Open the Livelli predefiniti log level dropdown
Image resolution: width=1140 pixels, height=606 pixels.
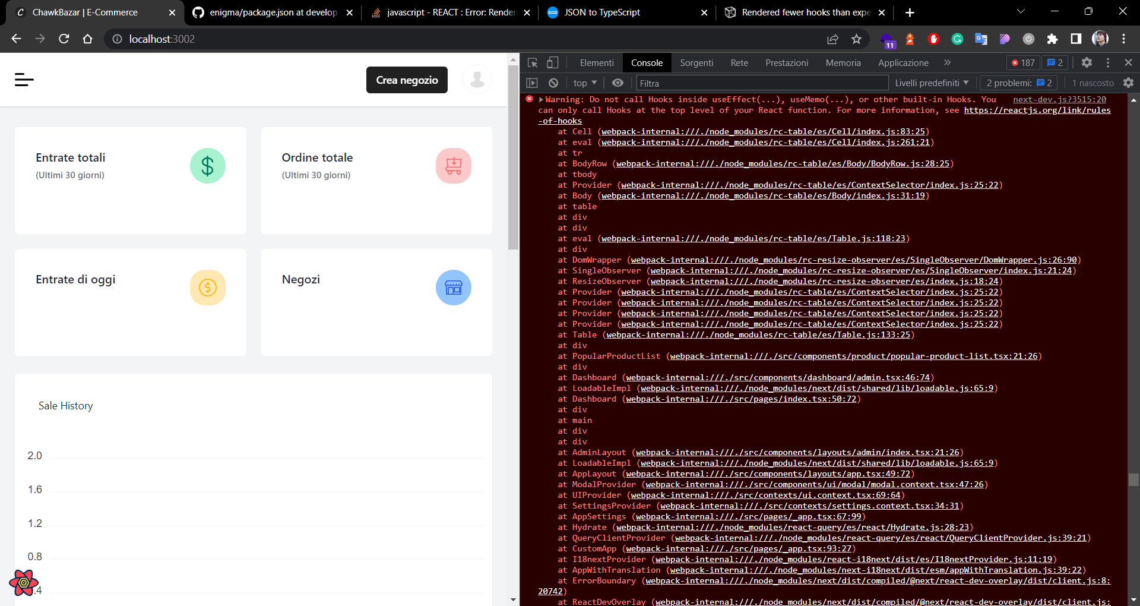(x=932, y=83)
